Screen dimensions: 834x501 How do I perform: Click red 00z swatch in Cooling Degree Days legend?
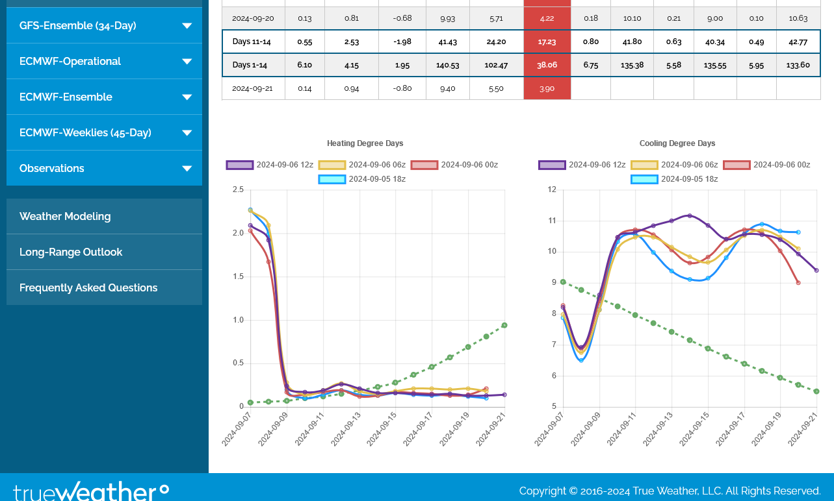(736, 165)
